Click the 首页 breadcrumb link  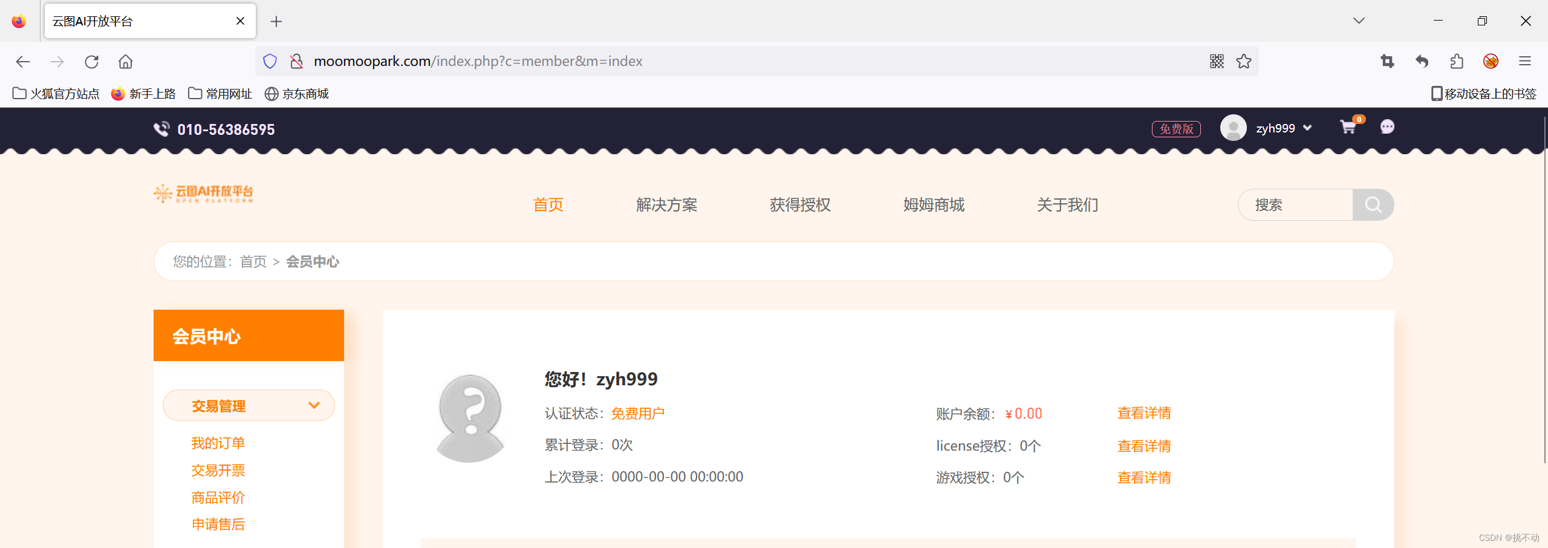pos(253,261)
